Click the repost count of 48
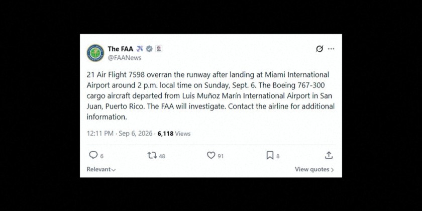Image resolution: width=422 pixels, height=211 pixels. (x=162, y=156)
